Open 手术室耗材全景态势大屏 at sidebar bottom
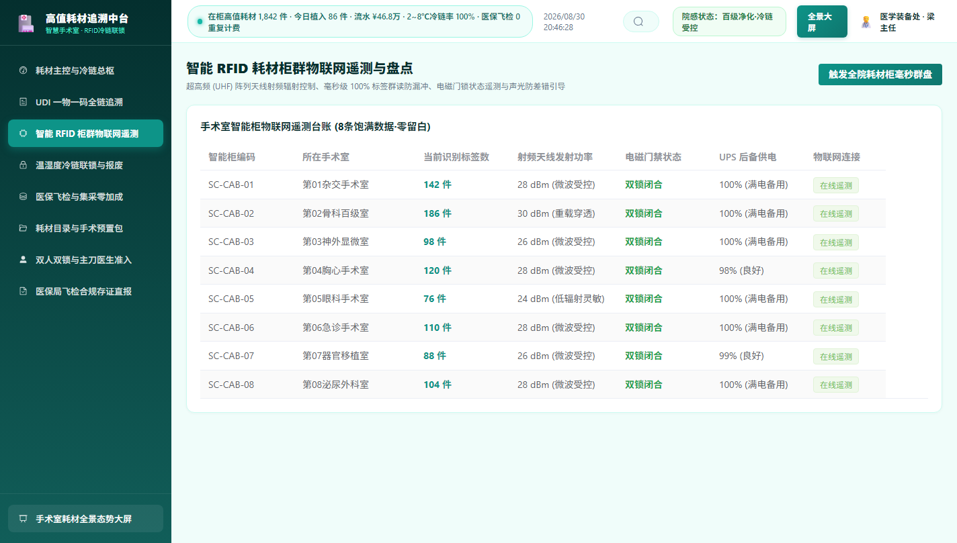The height and width of the screenshot is (543, 957). (85, 519)
